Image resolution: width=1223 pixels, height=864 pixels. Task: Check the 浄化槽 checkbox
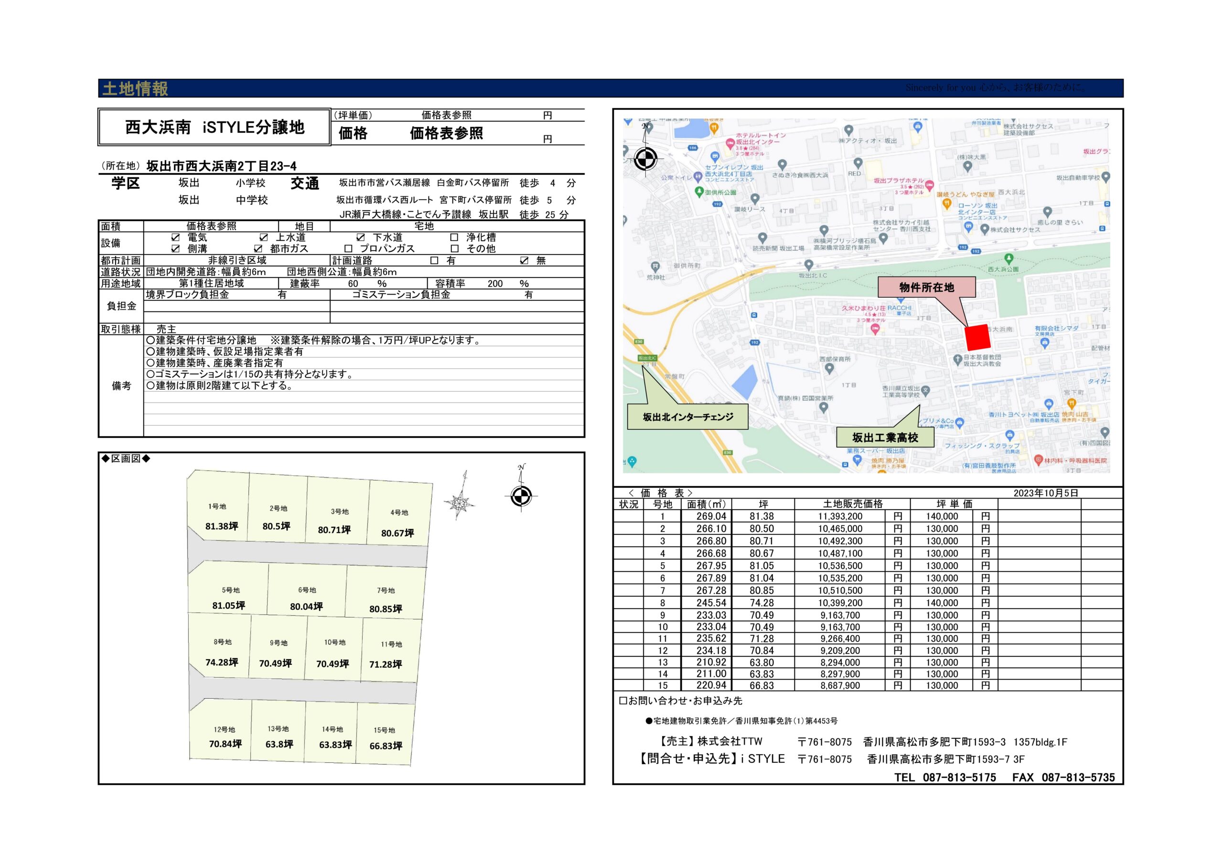tap(454, 237)
